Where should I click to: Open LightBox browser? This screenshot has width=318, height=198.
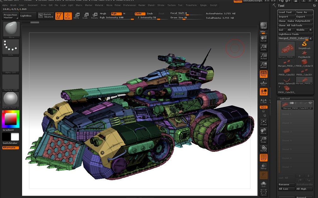[28, 16]
